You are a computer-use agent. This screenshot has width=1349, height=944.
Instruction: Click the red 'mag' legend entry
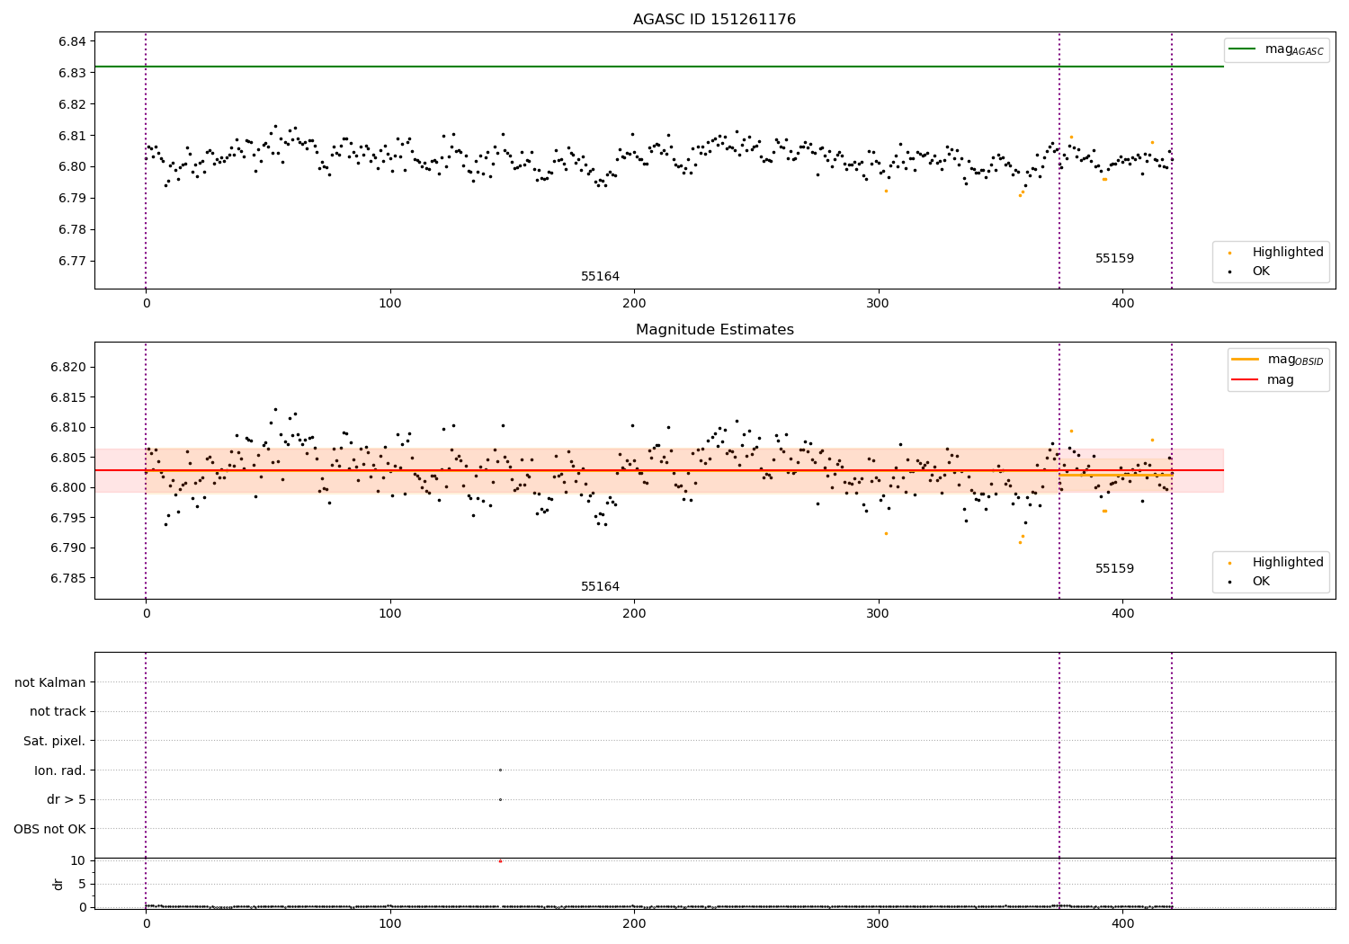pos(1263,380)
